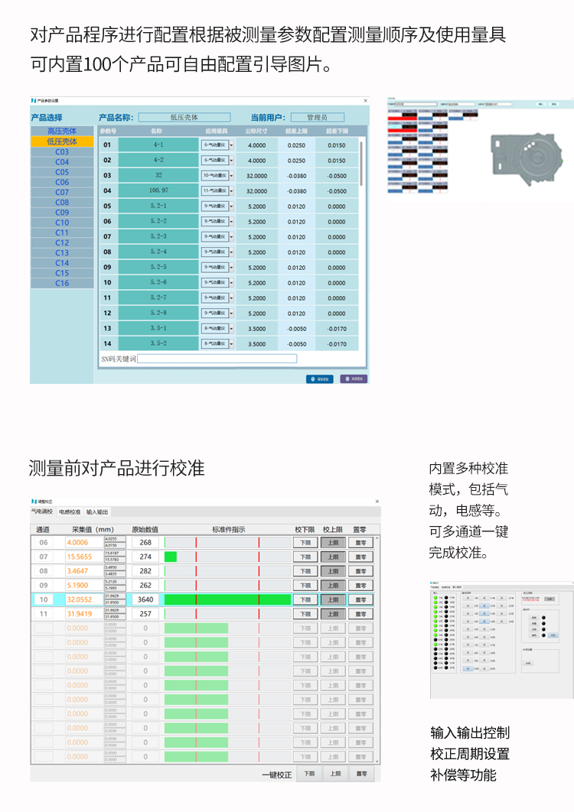Click the blue save button in product settings

click(x=319, y=378)
